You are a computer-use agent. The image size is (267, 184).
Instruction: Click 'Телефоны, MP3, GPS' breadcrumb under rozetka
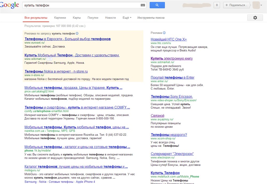click(61, 131)
